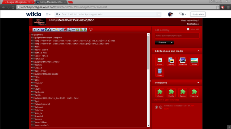Viewport: 231px width, 129px height.
Task: Insert the Navbox template
Action: pyautogui.click(x=183, y=93)
